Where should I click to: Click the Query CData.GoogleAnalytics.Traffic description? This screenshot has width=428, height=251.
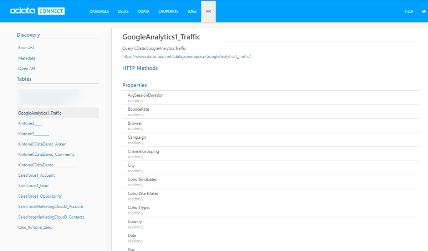[154, 48]
